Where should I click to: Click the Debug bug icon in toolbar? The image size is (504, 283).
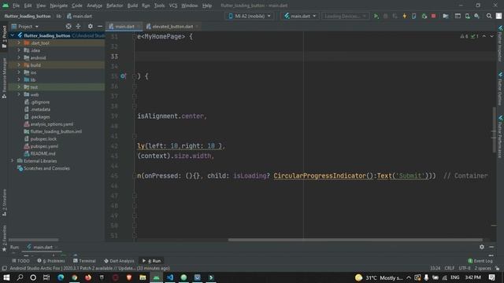click(385, 16)
